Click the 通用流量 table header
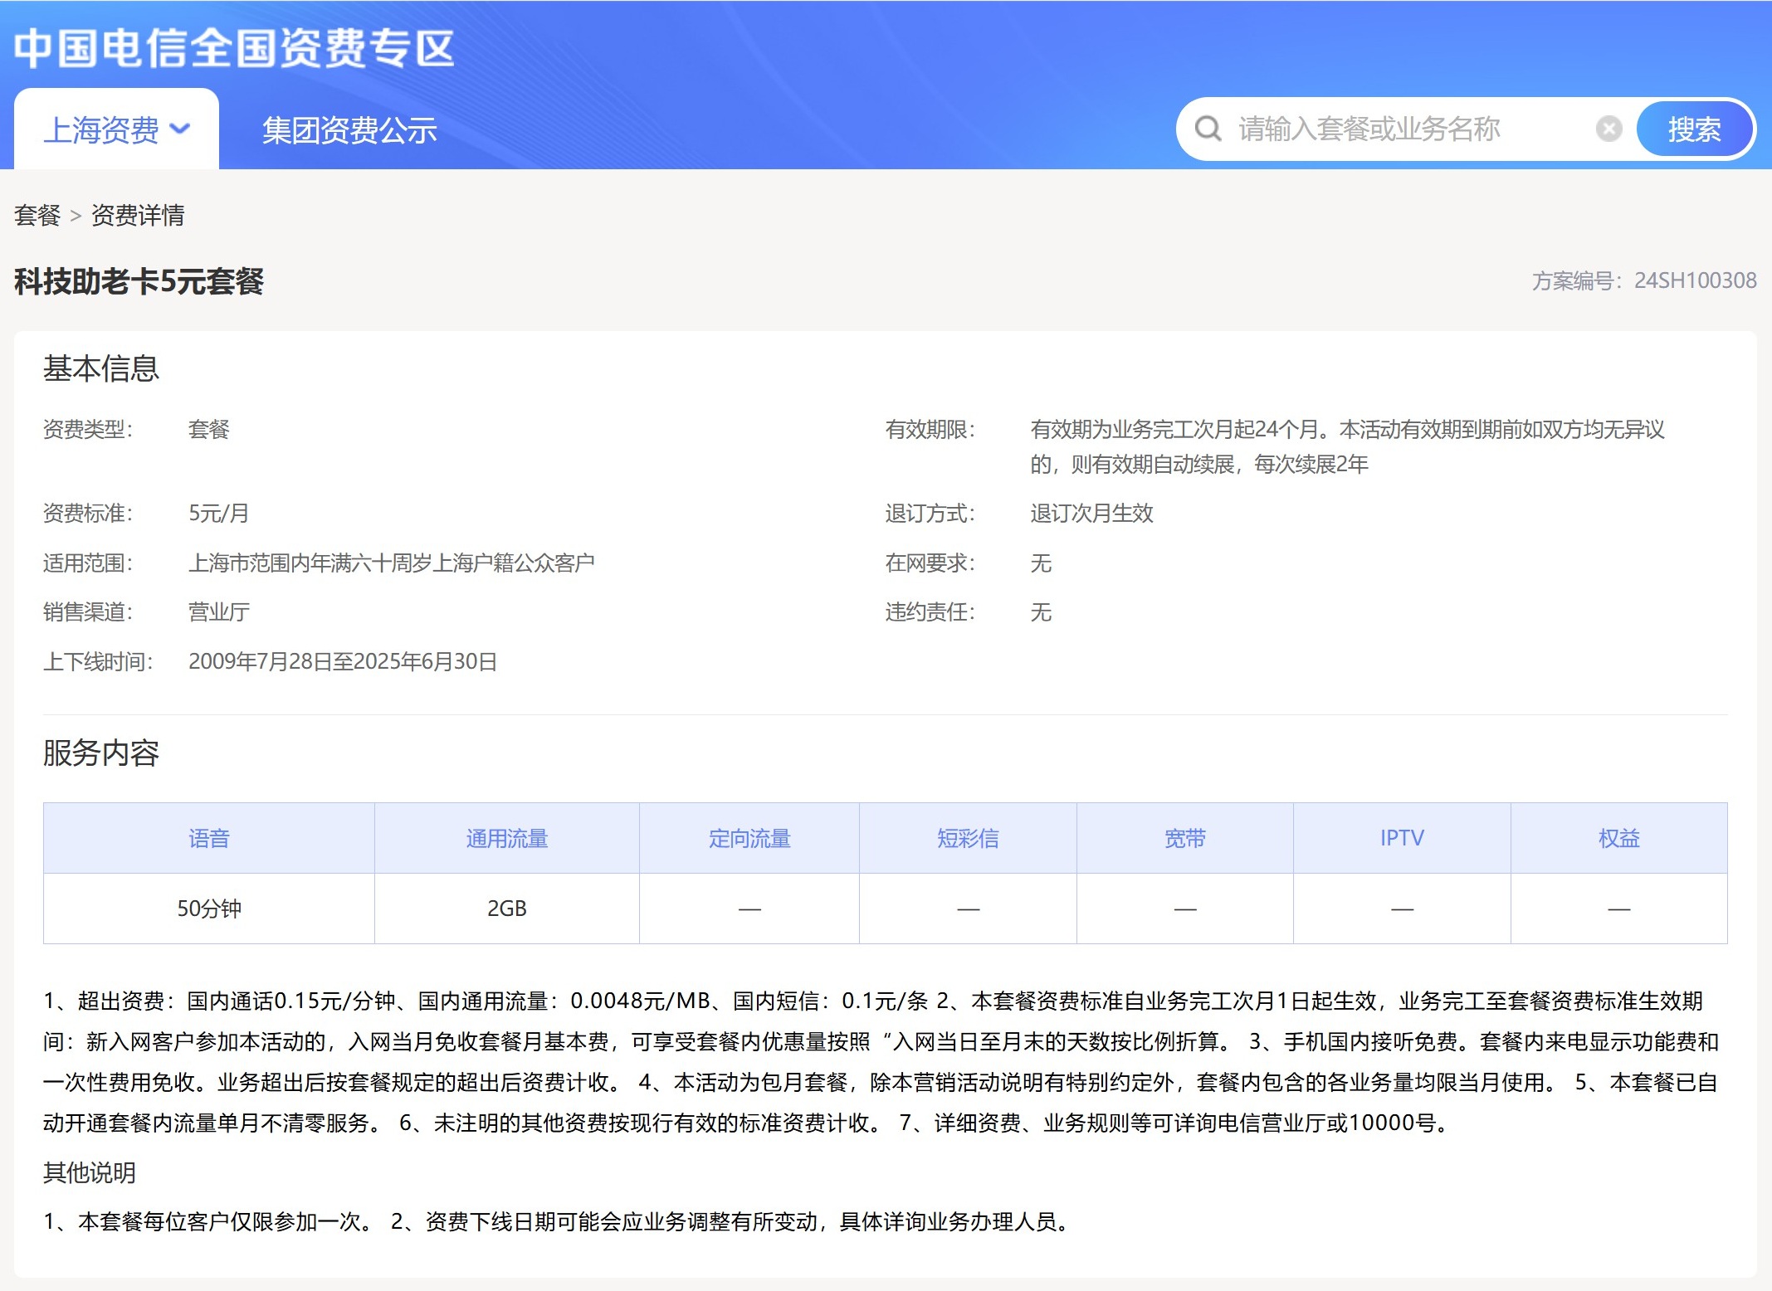The width and height of the screenshot is (1772, 1291). pos(507,838)
